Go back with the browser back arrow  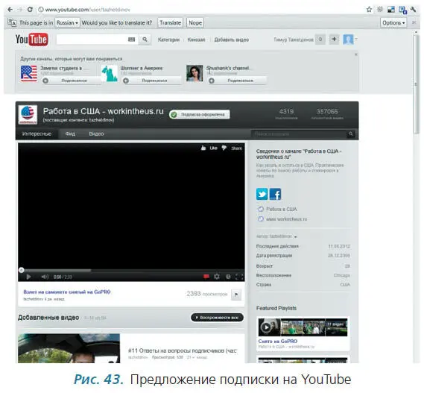point(10,10)
